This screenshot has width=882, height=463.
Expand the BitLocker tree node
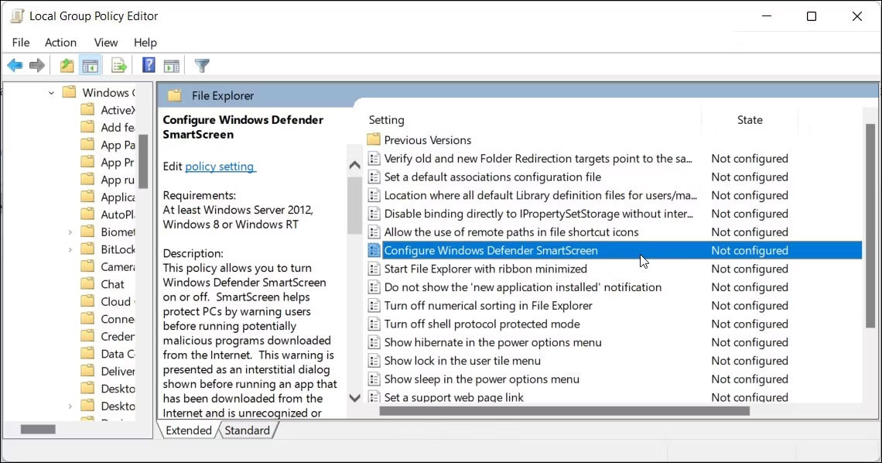point(70,249)
